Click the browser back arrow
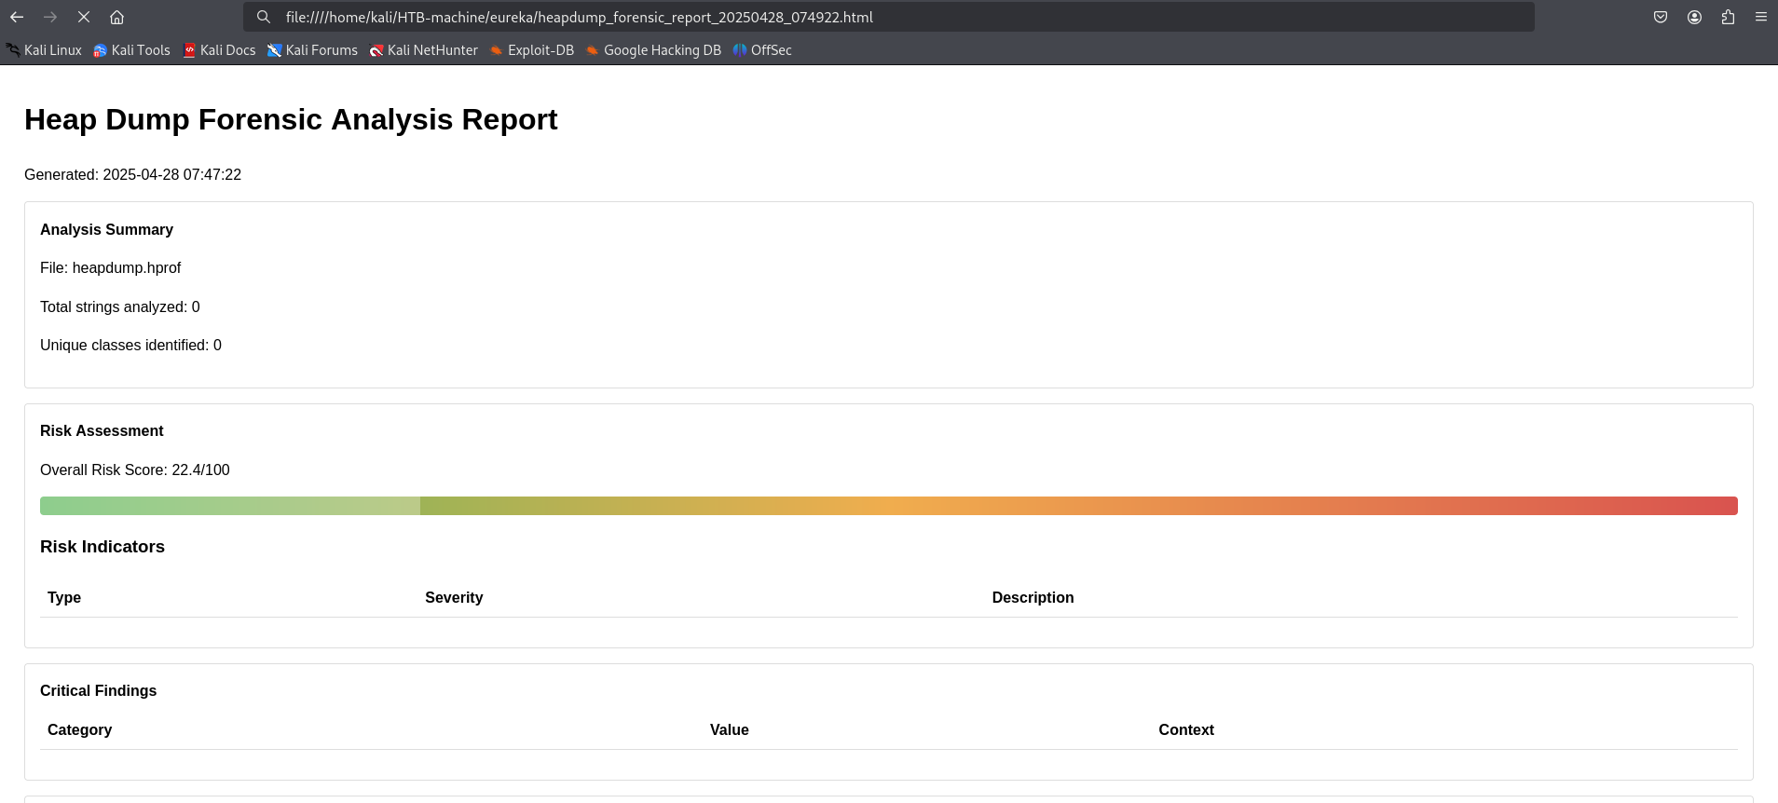 tap(17, 17)
